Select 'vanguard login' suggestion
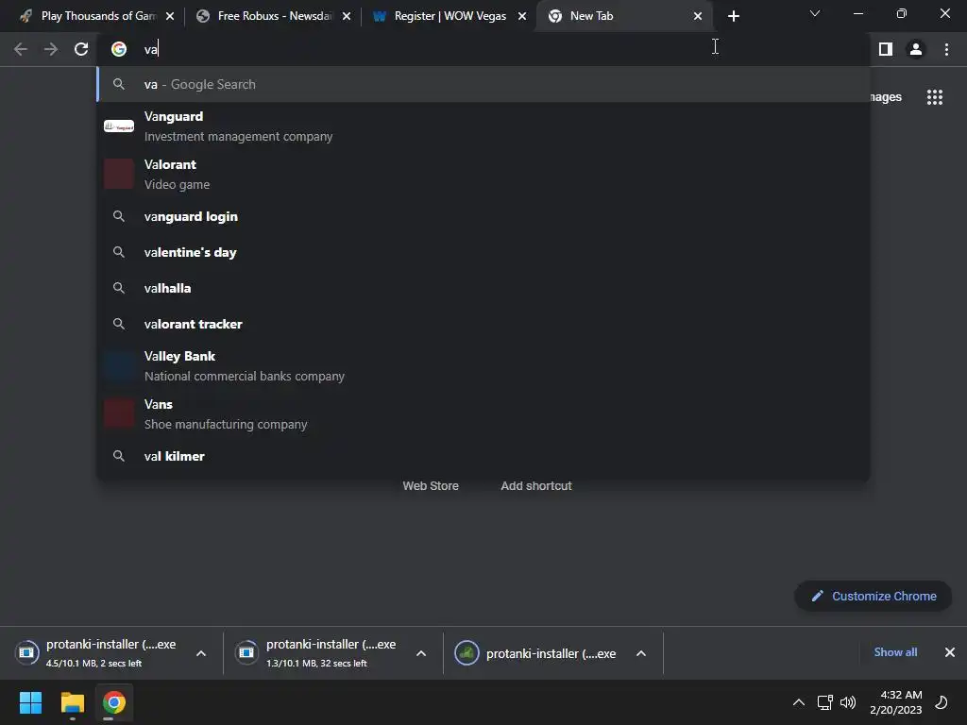 pyautogui.click(x=483, y=216)
